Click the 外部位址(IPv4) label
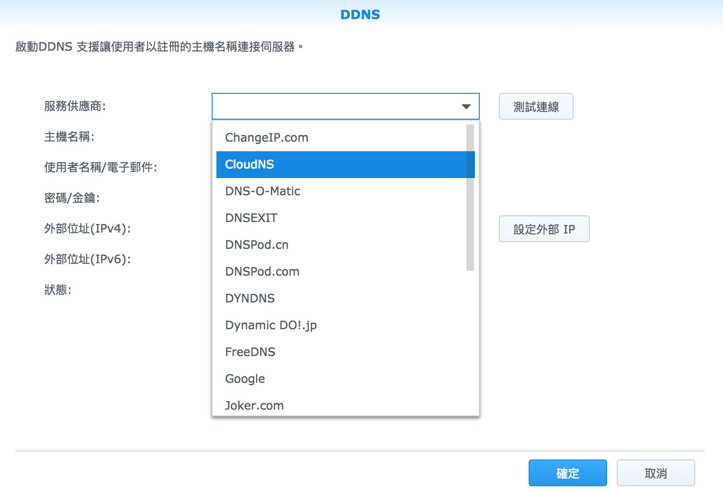The image size is (723, 492). [x=88, y=229]
